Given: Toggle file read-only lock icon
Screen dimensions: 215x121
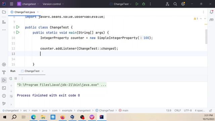Looking at the screenshot, I should 211,111.
